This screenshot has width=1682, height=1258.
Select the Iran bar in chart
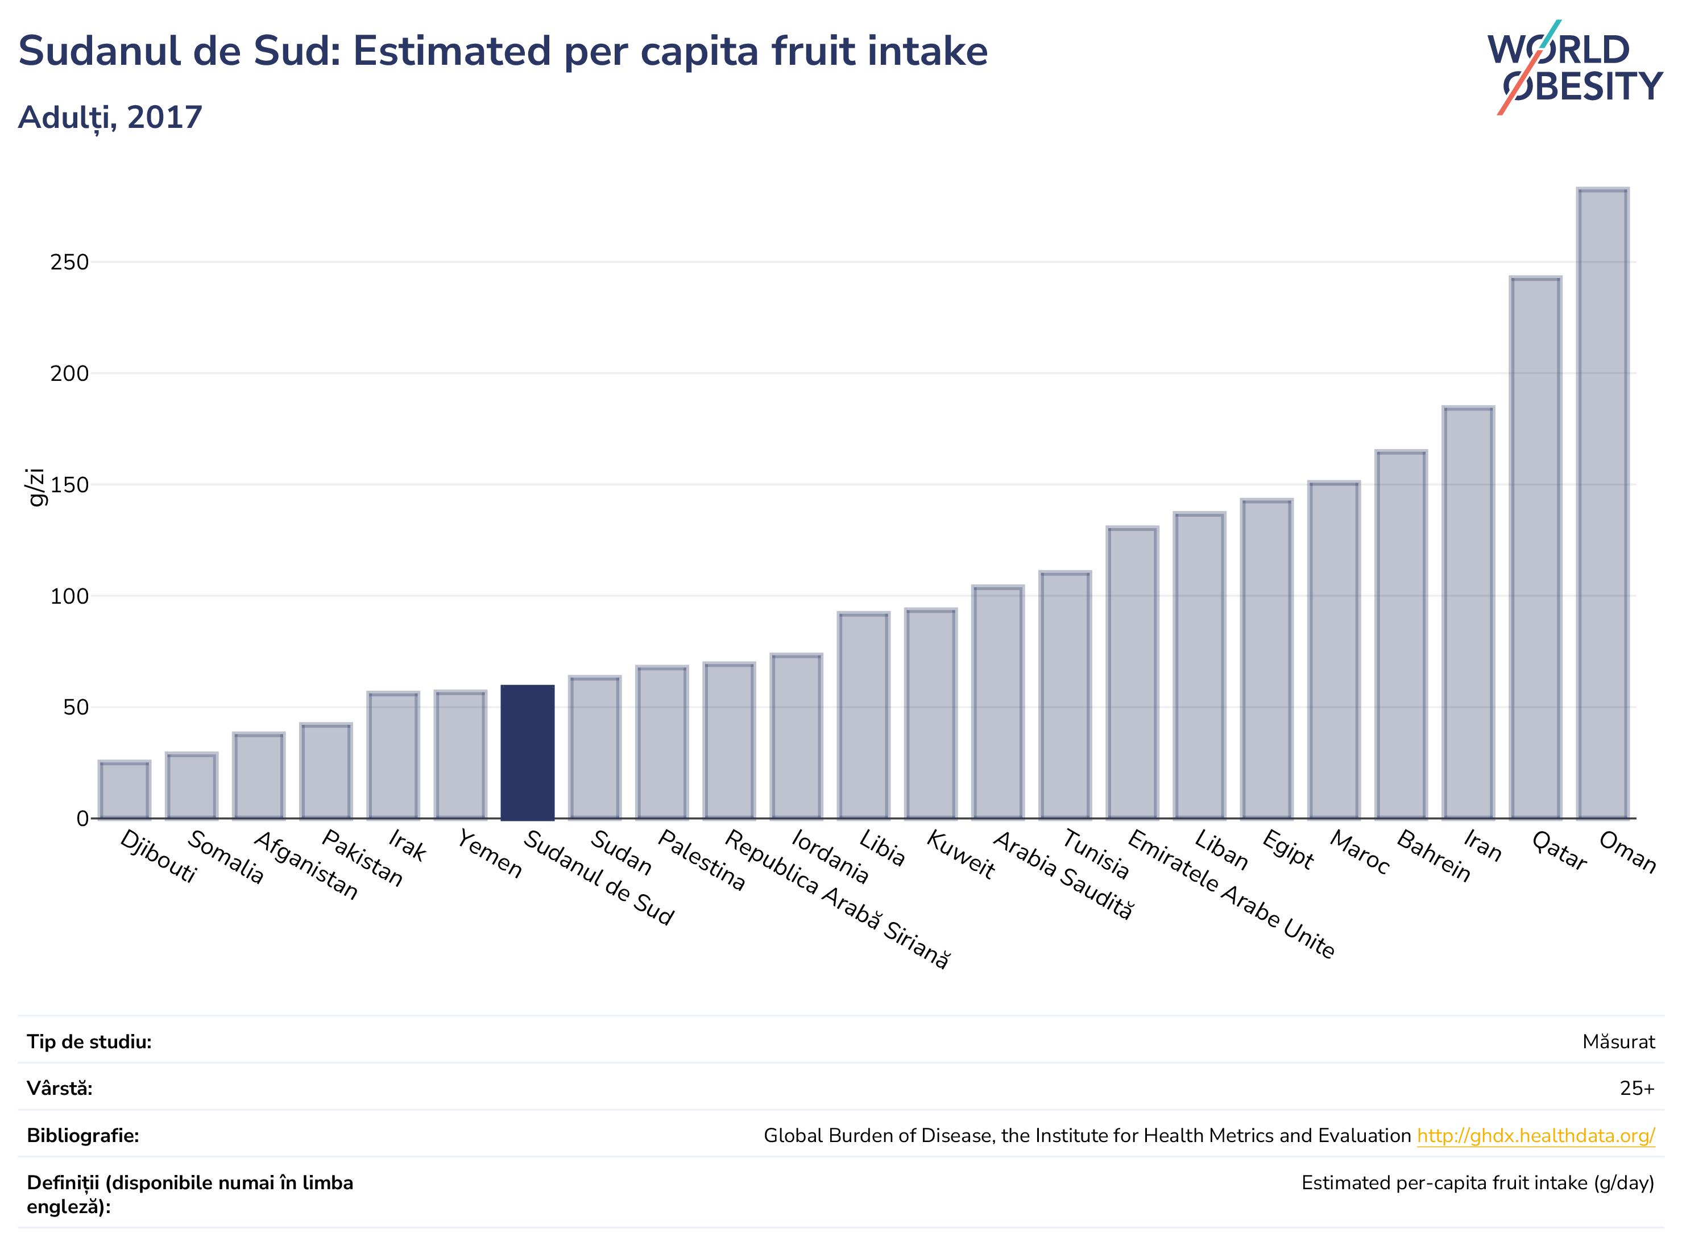[x=1468, y=613]
